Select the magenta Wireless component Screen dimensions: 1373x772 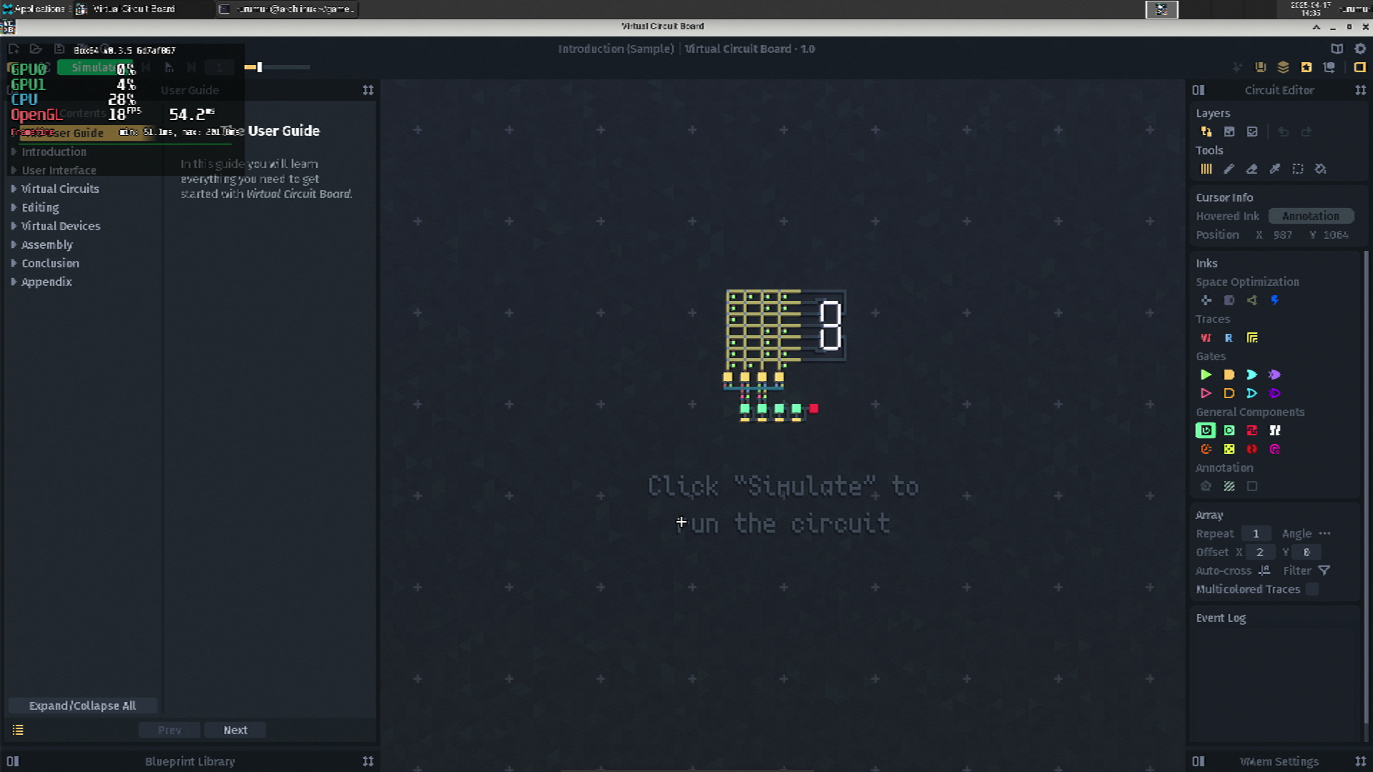pyautogui.click(x=1275, y=449)
